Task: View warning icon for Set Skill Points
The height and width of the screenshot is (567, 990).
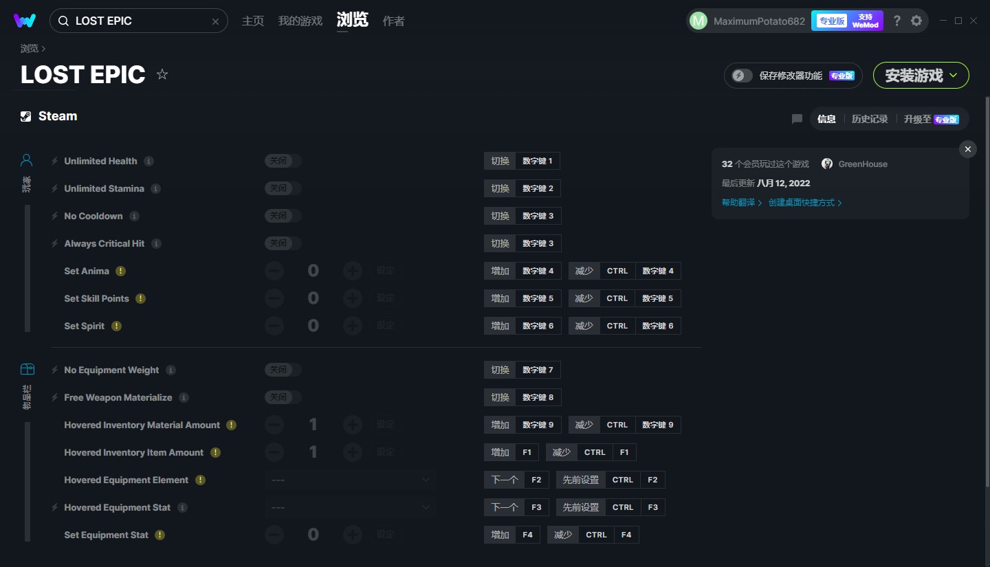Action: point(140,298)
